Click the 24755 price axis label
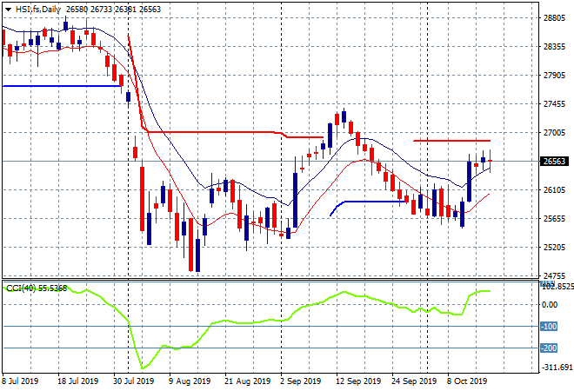Screen dimensions: 574x391 (x=554, y=275)
